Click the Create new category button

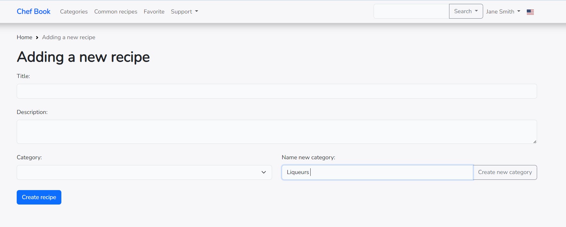pyautogui.click(x=505, y=172)
